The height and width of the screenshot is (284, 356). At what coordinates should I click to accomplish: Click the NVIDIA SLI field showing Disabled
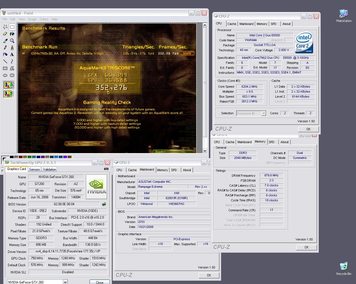(68, 272)
